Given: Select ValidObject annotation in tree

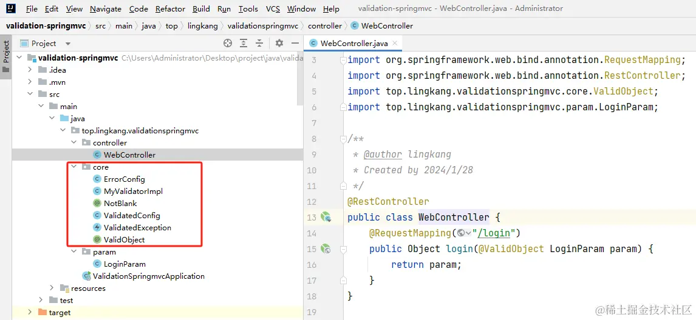Looking at the screenshot, I should click(x=125, y=240).
